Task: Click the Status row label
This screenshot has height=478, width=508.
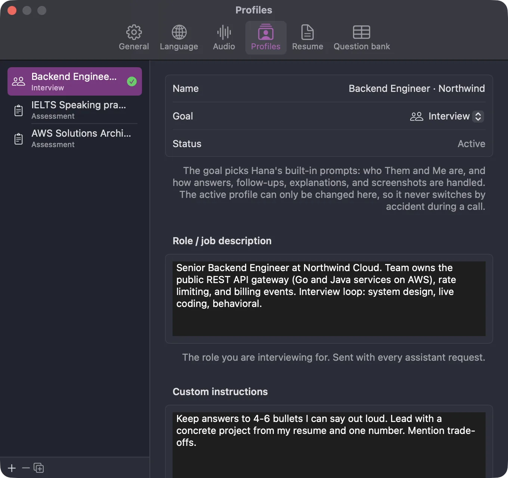Action: tap(187, 144)
